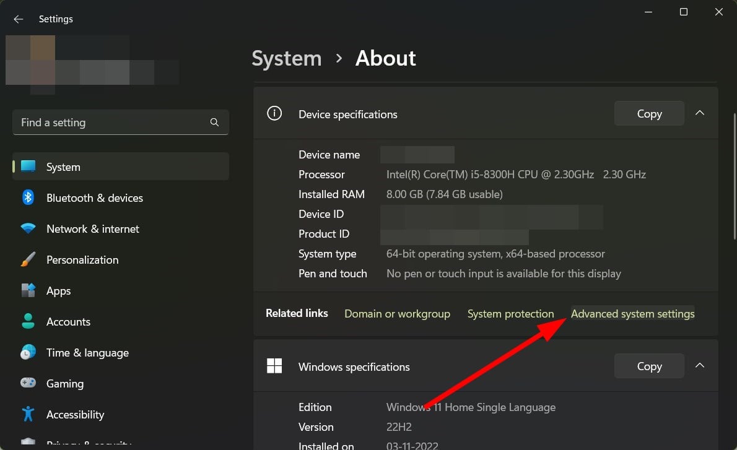Open Advanced system settings link
Screen dimensions: 737x450
click(633, 314)
